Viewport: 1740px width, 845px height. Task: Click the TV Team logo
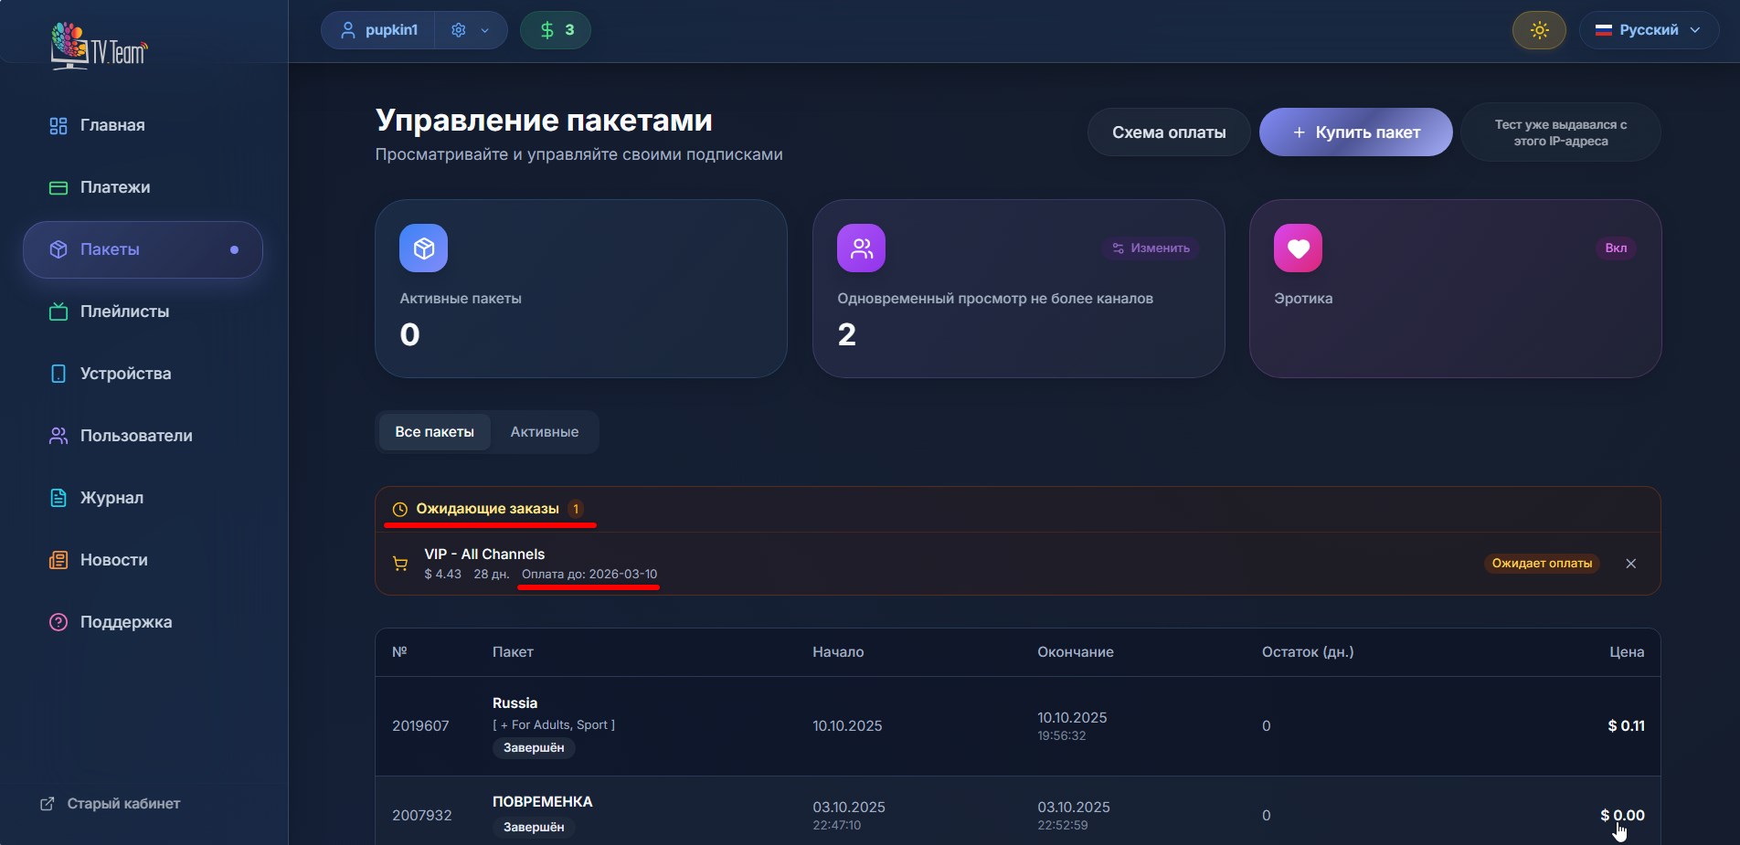[x=99, y=46]
